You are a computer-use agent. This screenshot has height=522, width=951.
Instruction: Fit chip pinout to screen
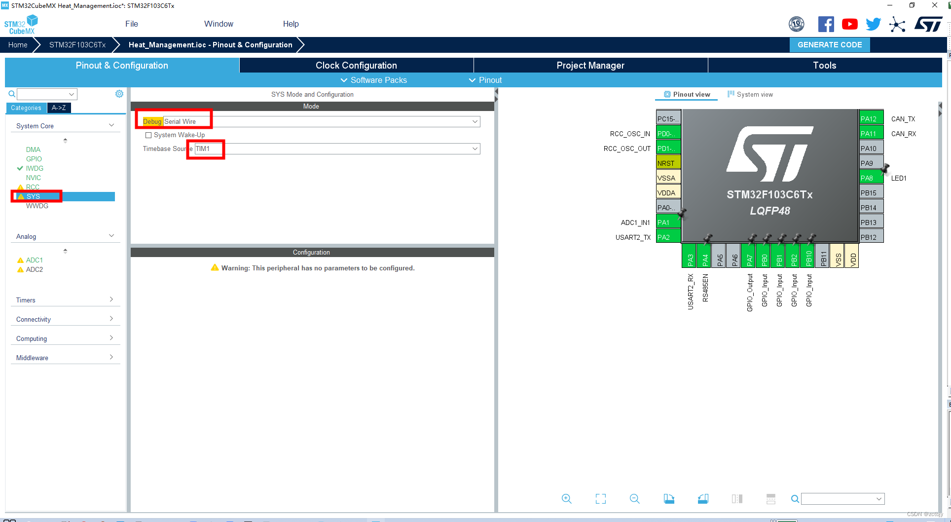coord(600,499)
